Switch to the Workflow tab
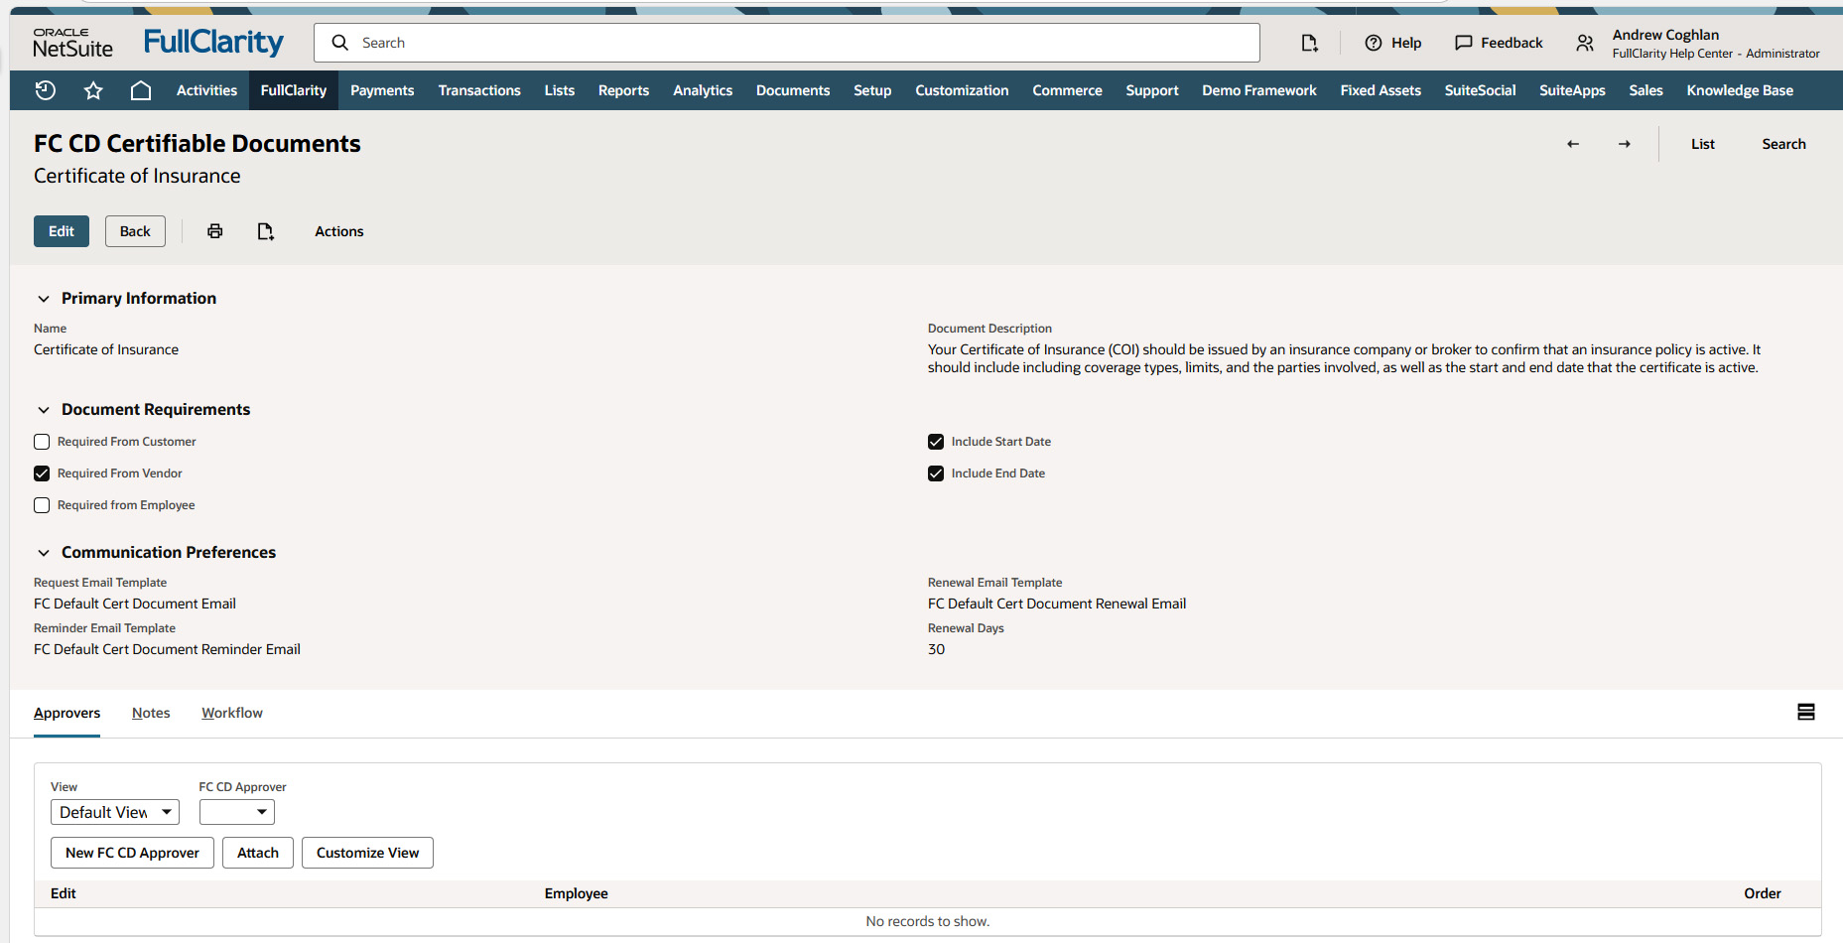 point(232,713)
